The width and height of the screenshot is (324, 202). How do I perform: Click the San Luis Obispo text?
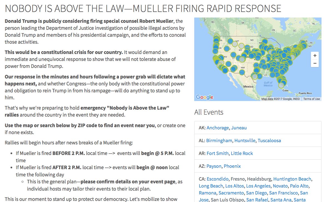tap(227, 200)
